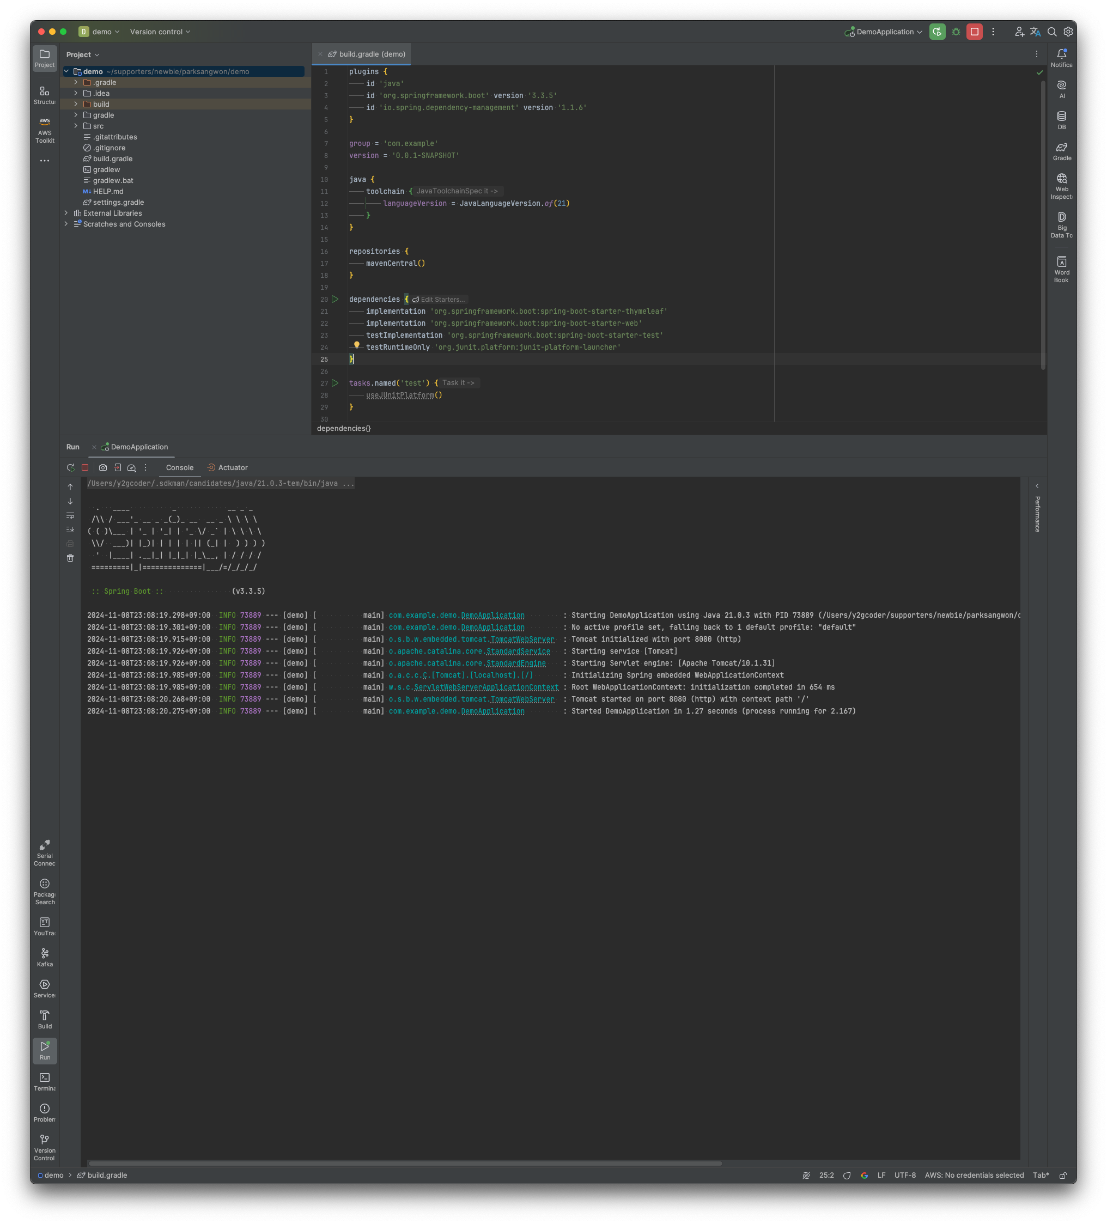
Task: Open the AI assistant panel
Action: click(x=1061, y=89)
